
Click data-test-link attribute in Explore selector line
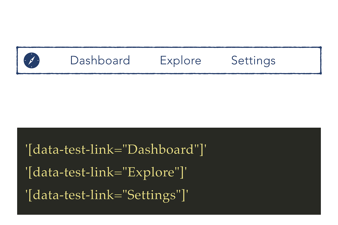point(73,172)
